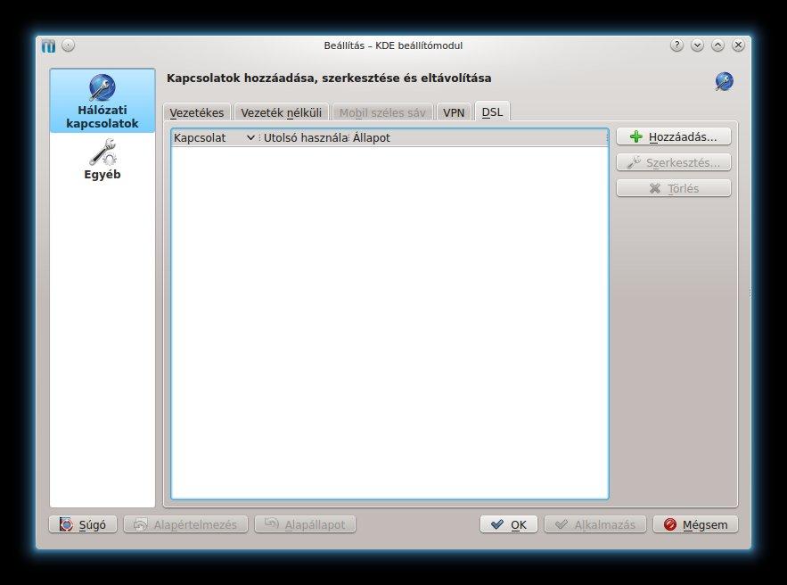Confirm with the OK button
Image resolution: width=787 pixels, height=585 pixels.
[508, 524]
